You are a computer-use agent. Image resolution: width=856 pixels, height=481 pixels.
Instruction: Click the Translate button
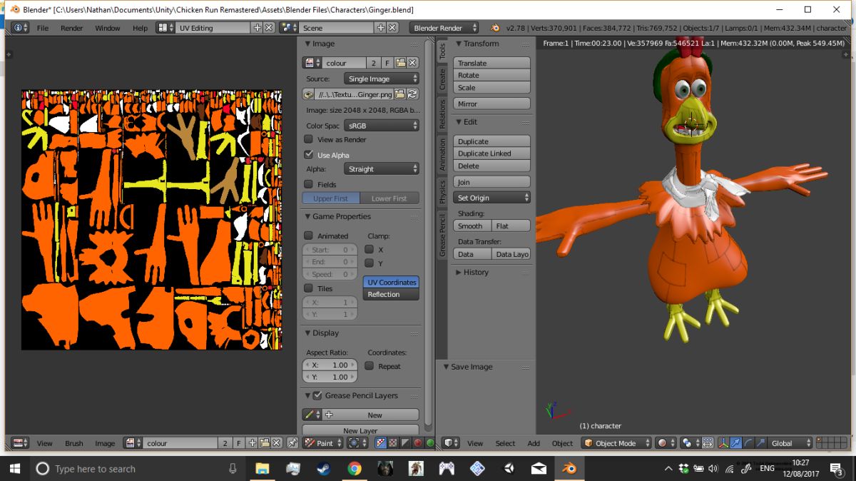492,63
